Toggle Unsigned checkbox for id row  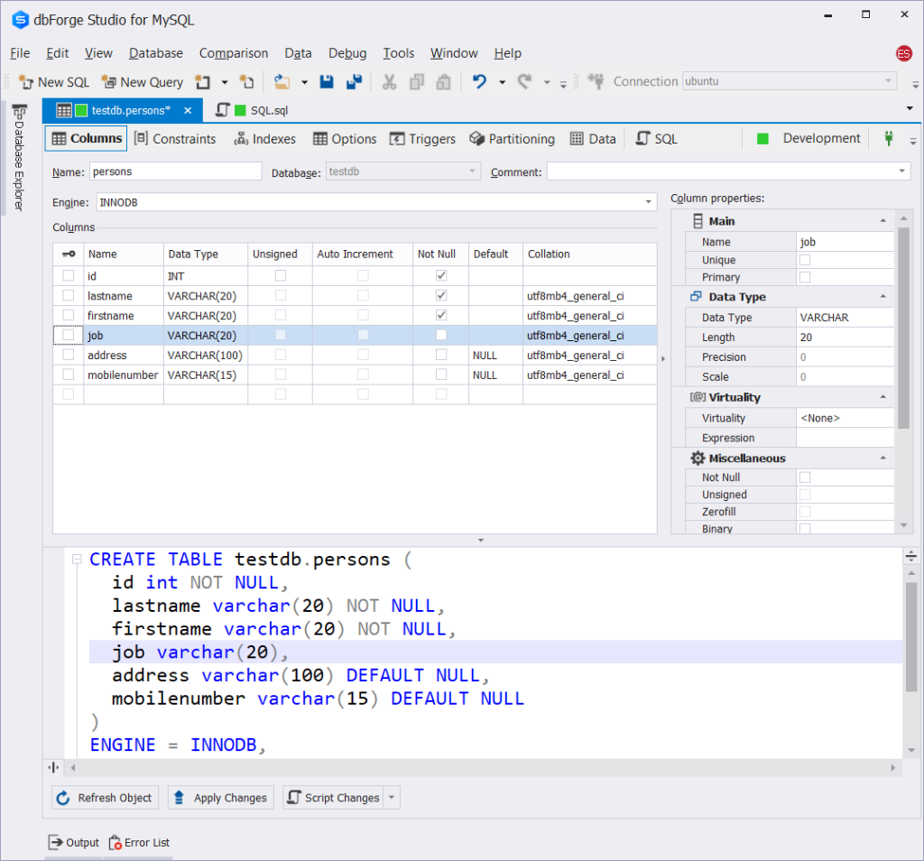(281, 275)
